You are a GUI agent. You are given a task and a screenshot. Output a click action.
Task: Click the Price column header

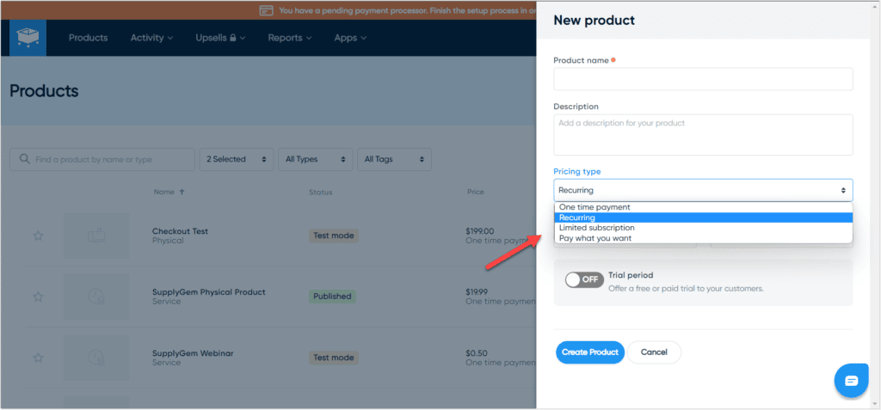click(475, 192)
